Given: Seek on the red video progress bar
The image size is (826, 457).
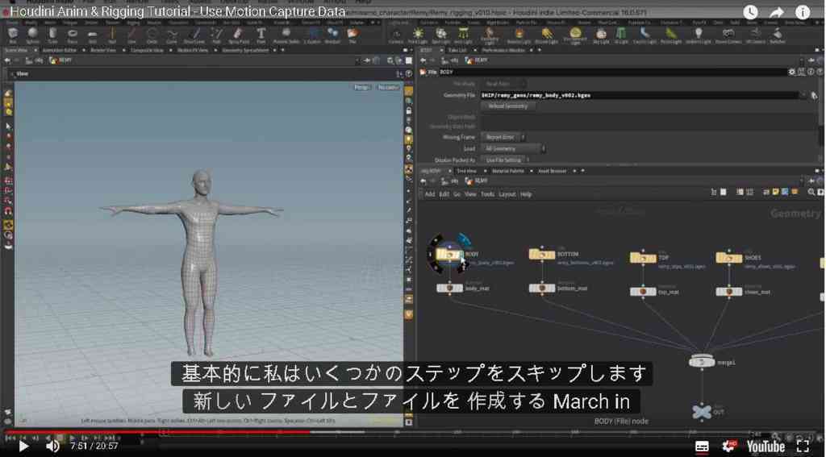Looking at the screenshot, I should click(158, 432).
